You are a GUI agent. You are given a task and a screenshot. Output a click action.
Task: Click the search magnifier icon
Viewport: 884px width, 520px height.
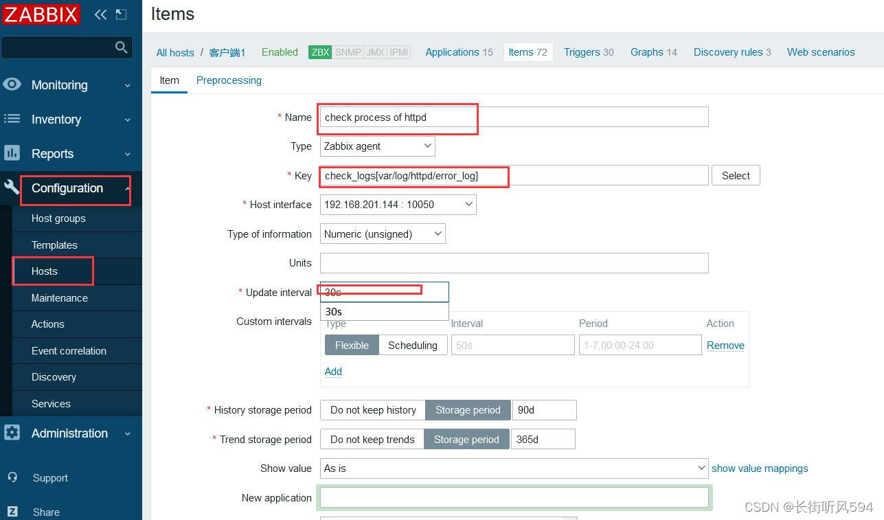[x=122, y=47]
